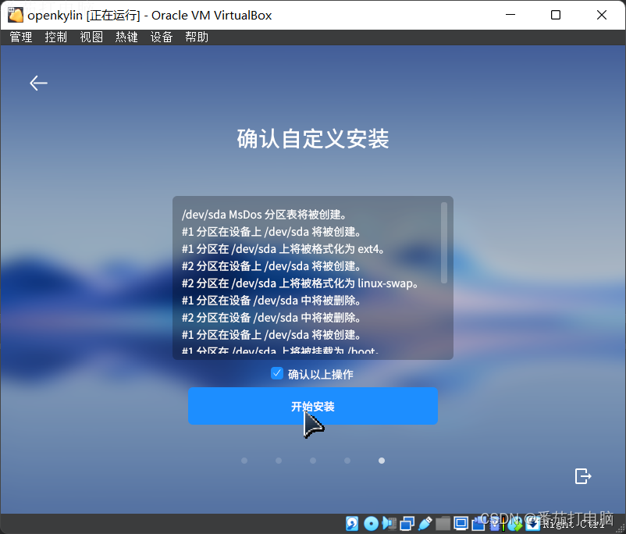The width and height of the screenshot is (626, 534).
Task: Click the line mentioning 格式化为 ext4
Action: [283, 249]
